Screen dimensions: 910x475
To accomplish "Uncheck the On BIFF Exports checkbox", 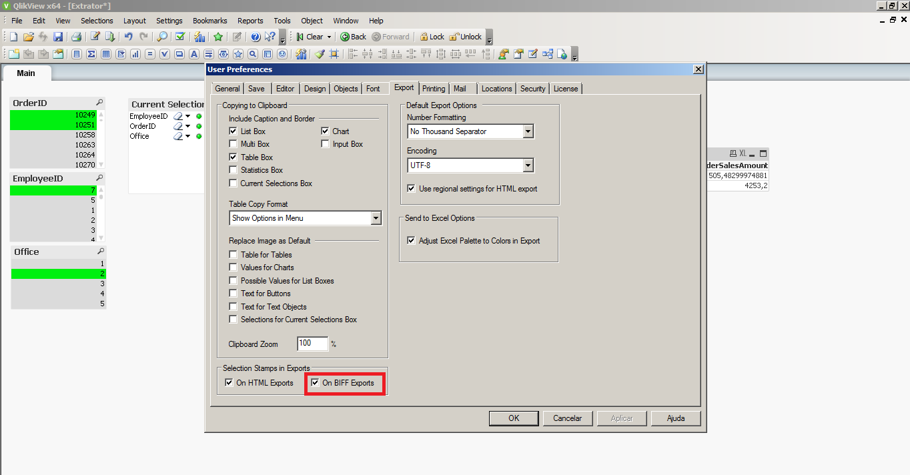I will [x=315, y=383].
